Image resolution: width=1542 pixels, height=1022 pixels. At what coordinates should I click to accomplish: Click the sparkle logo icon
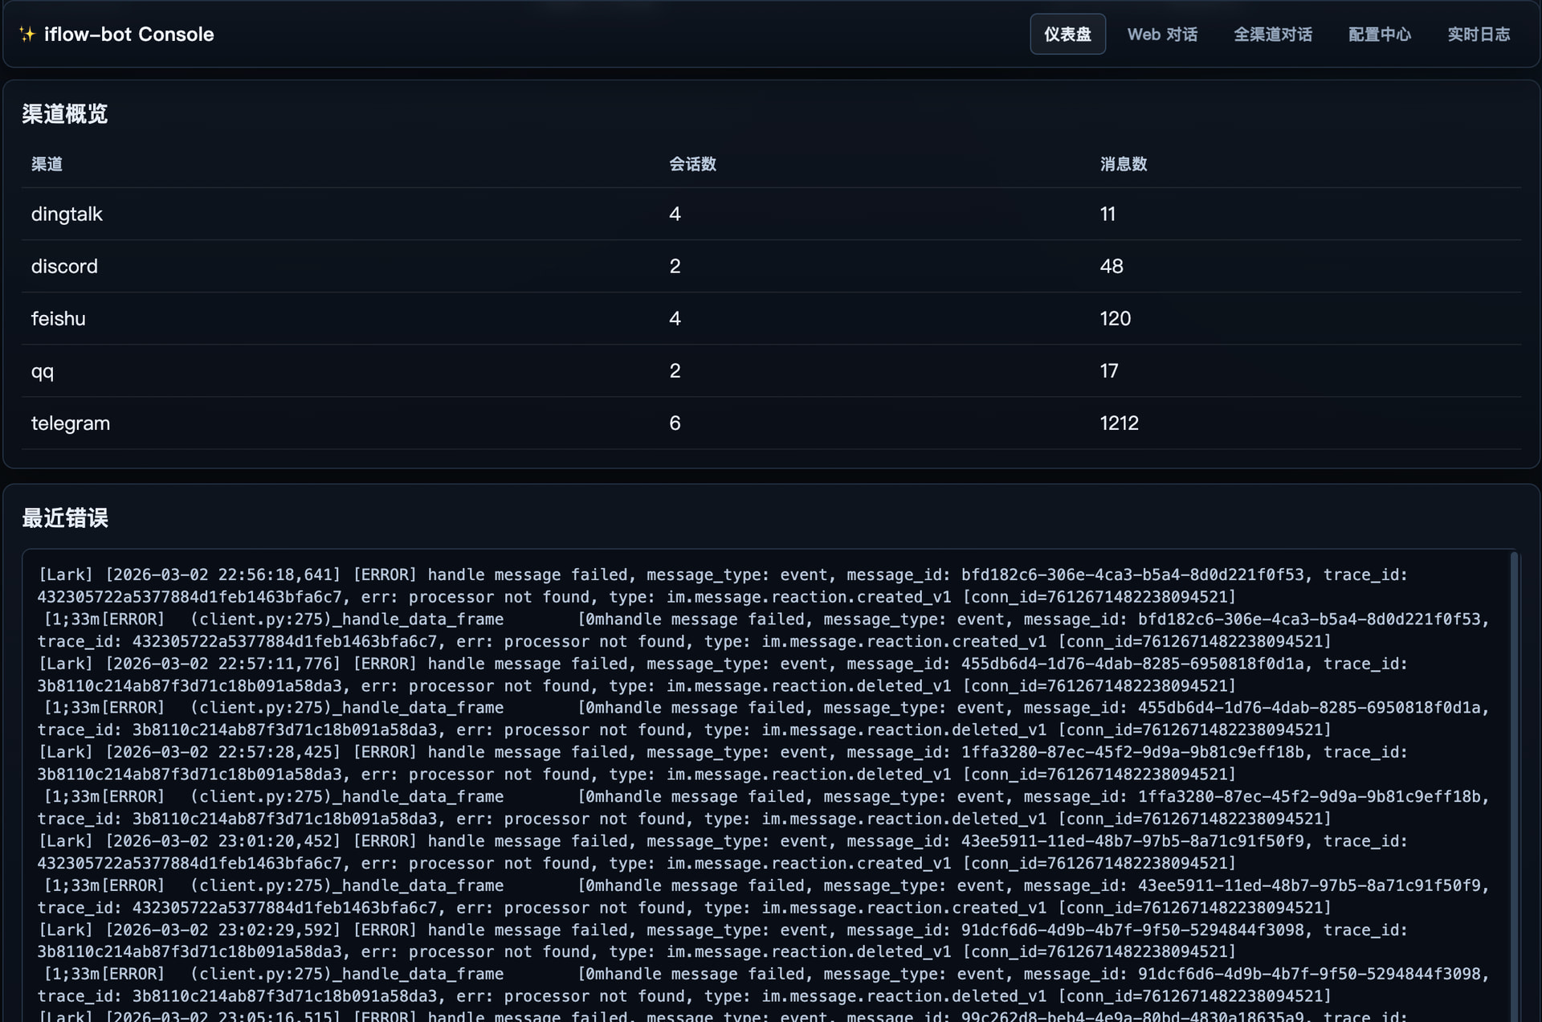point(27,35)
